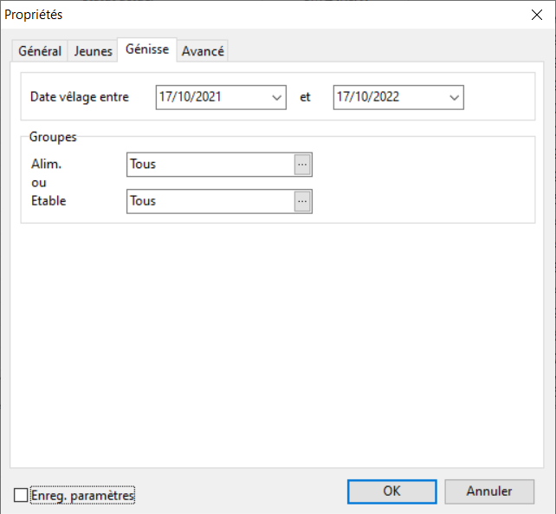This screenshot has height=514, width=556.
Task: Click the year 2022 in end date
Action: coord(385,97)
